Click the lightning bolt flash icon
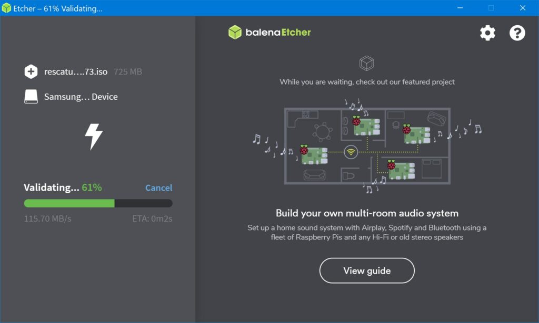Viewport: 539px width, 323px height. [x=94, y=137]
